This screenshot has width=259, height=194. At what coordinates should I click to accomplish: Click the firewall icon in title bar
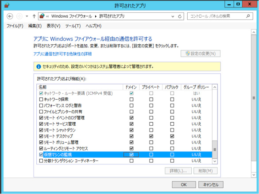7,5
